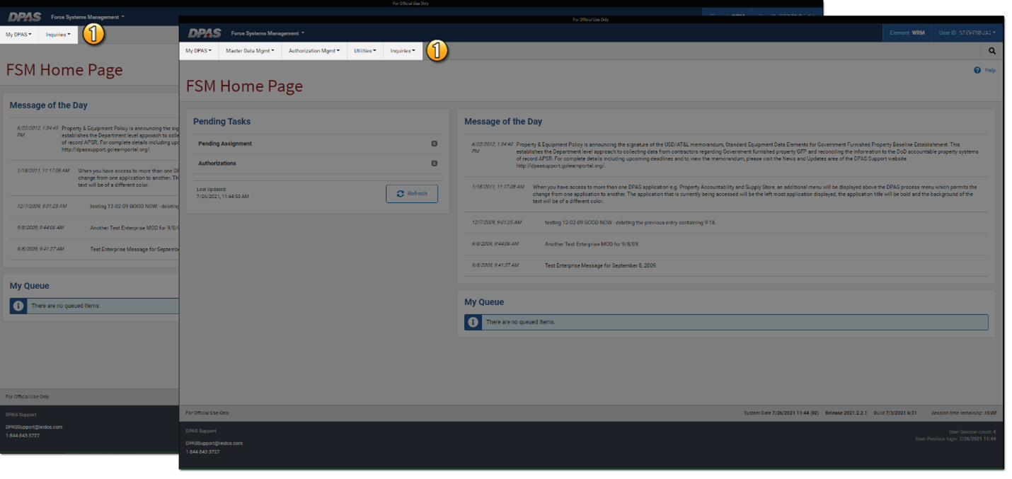The image size is (1012, 479).
Task: Click the 9/8/2009, 9:44:06 AM timestamp in front window
Action: pyautogui.click(x=495, y=243)
